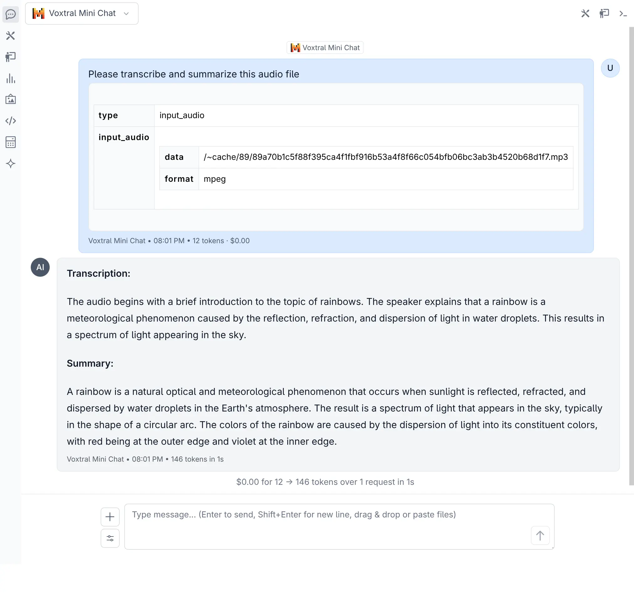Image resolution: width=634 pixels, height=597 pixels.
Task: Open the tools panel in sidebar
Action: coord(11,36)
